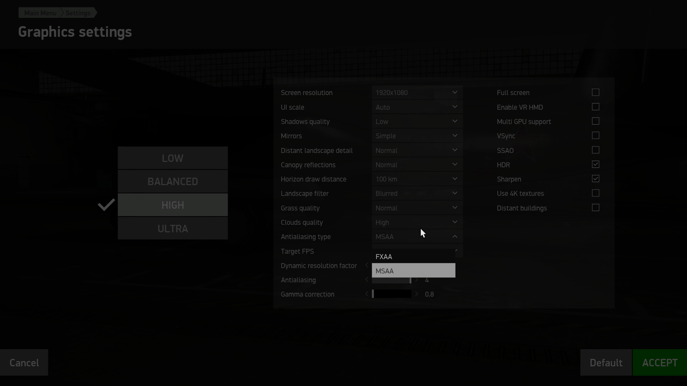Viewport: 687px width, 386px height.
Task: Select MSAA option in dropdown list
Action: pos(414,271)
